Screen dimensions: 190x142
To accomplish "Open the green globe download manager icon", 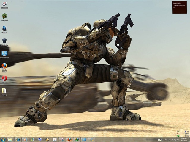I will (77, 140).
